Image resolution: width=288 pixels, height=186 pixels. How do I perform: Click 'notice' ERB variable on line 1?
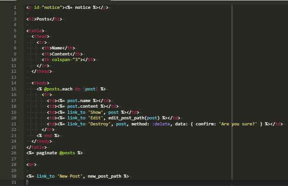[83, 7]
